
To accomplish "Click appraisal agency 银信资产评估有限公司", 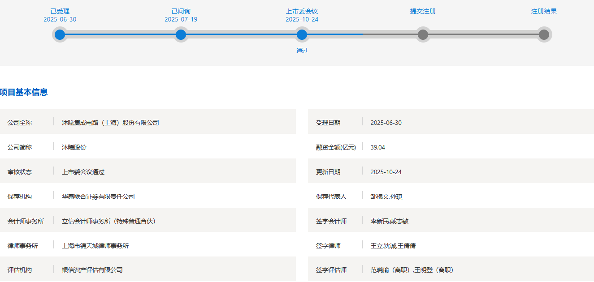I will 92,270.
